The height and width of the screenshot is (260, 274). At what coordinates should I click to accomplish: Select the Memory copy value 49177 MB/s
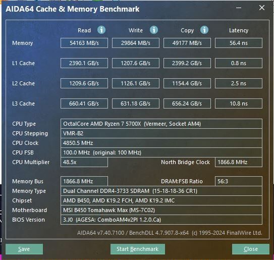pyautogui.click(x=187, y=43)
